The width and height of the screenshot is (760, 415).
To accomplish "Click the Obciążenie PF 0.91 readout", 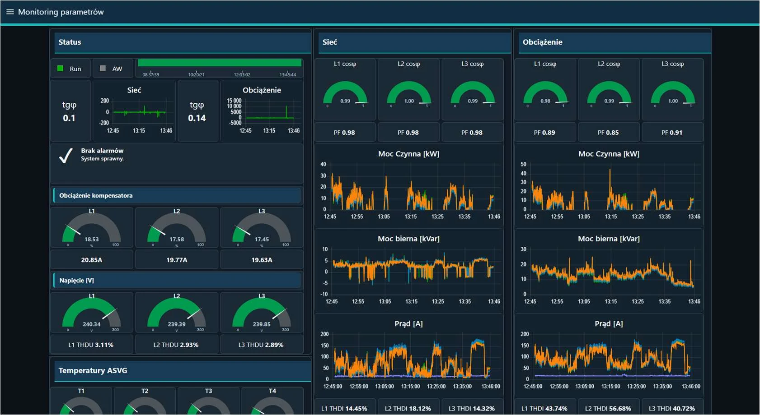I will tap(673, 133).
